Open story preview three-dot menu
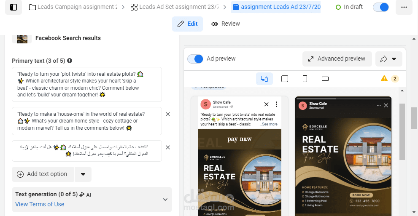The height and width of the screenshot is (216, 418). click(x=379, y=106)
